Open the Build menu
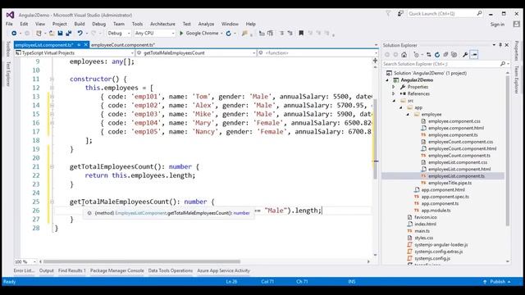The height and width of the screenshot is (295, 525). [x=80, y=24]
